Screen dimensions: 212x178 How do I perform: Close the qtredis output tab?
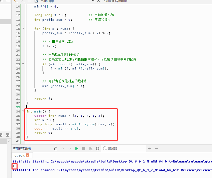click(x=28, y=155)
